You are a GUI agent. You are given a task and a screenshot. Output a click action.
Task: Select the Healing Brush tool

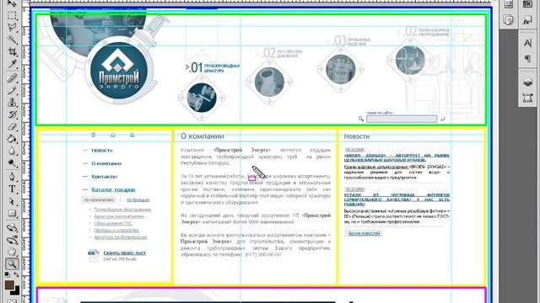click(12, 78)
